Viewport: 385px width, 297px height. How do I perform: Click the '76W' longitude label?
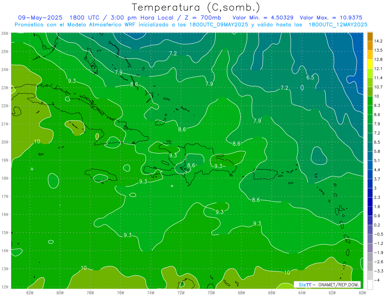[x=120, y=293]
